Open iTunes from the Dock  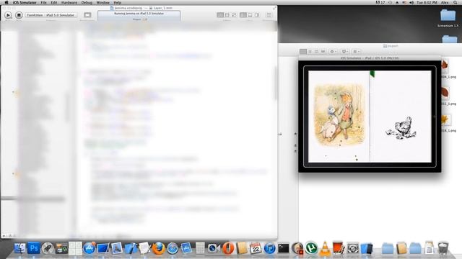(x=269, y=248)
